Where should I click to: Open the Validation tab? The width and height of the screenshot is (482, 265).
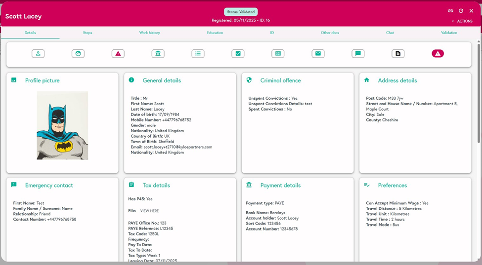pos(449,33)
